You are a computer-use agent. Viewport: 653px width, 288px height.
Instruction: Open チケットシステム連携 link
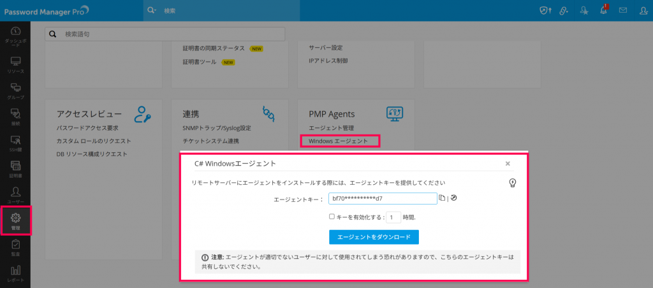click(210, 141)
